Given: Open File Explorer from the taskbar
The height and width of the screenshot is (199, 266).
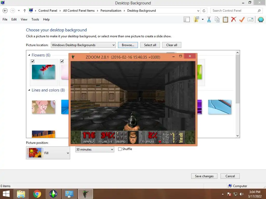Looking at the screenshot, I should [x=21, y=194].
